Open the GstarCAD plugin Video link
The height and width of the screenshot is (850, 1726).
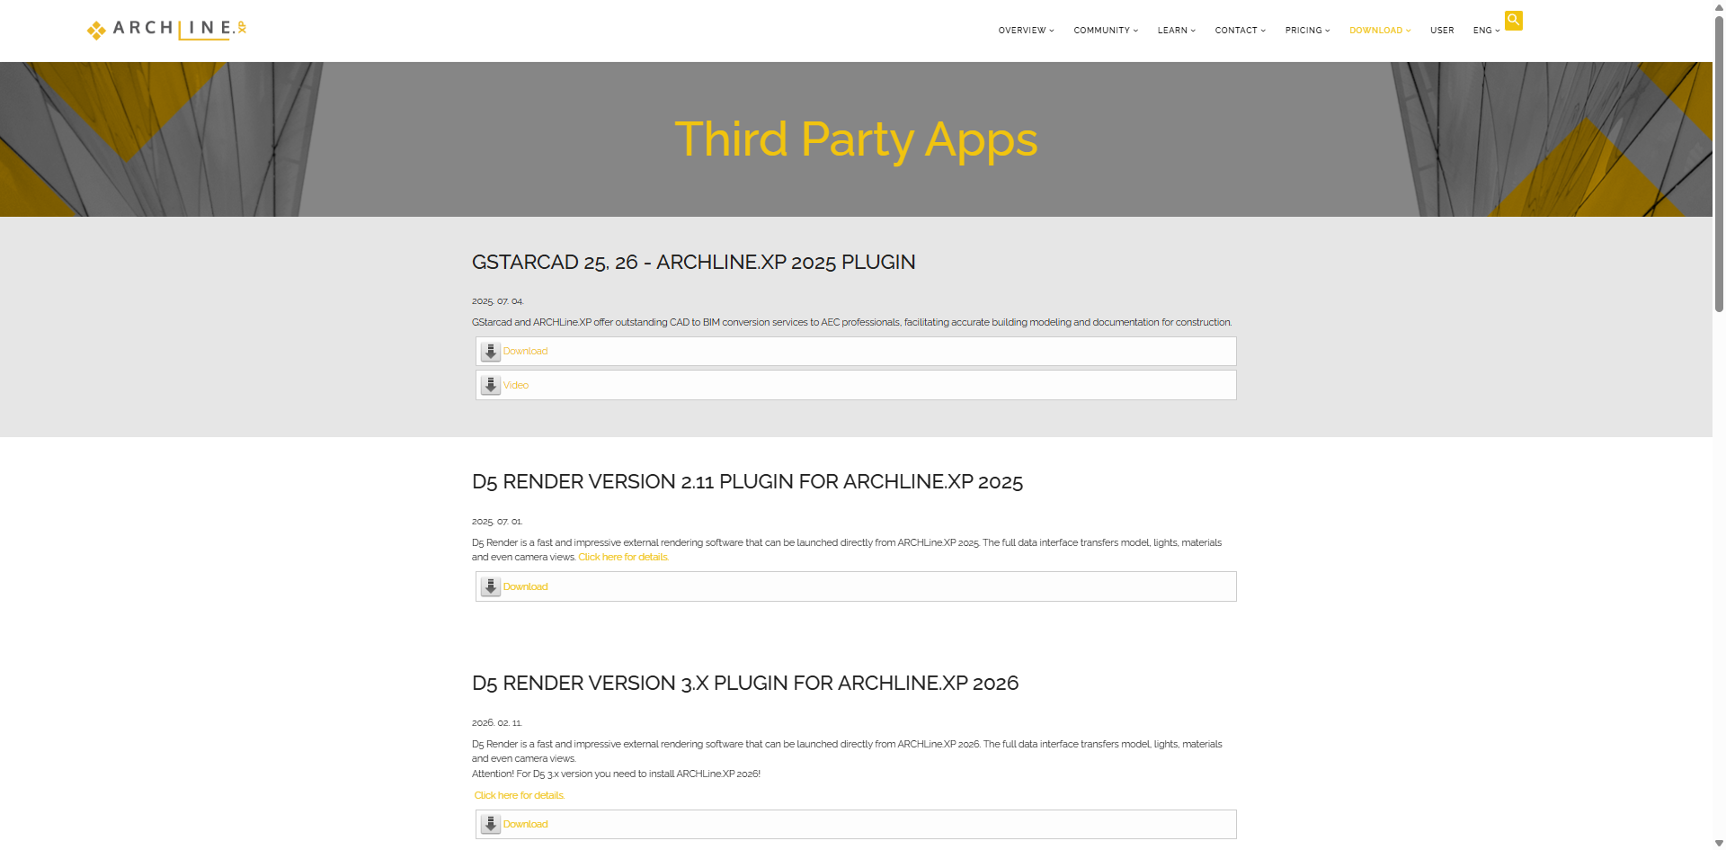pos(516,386)
